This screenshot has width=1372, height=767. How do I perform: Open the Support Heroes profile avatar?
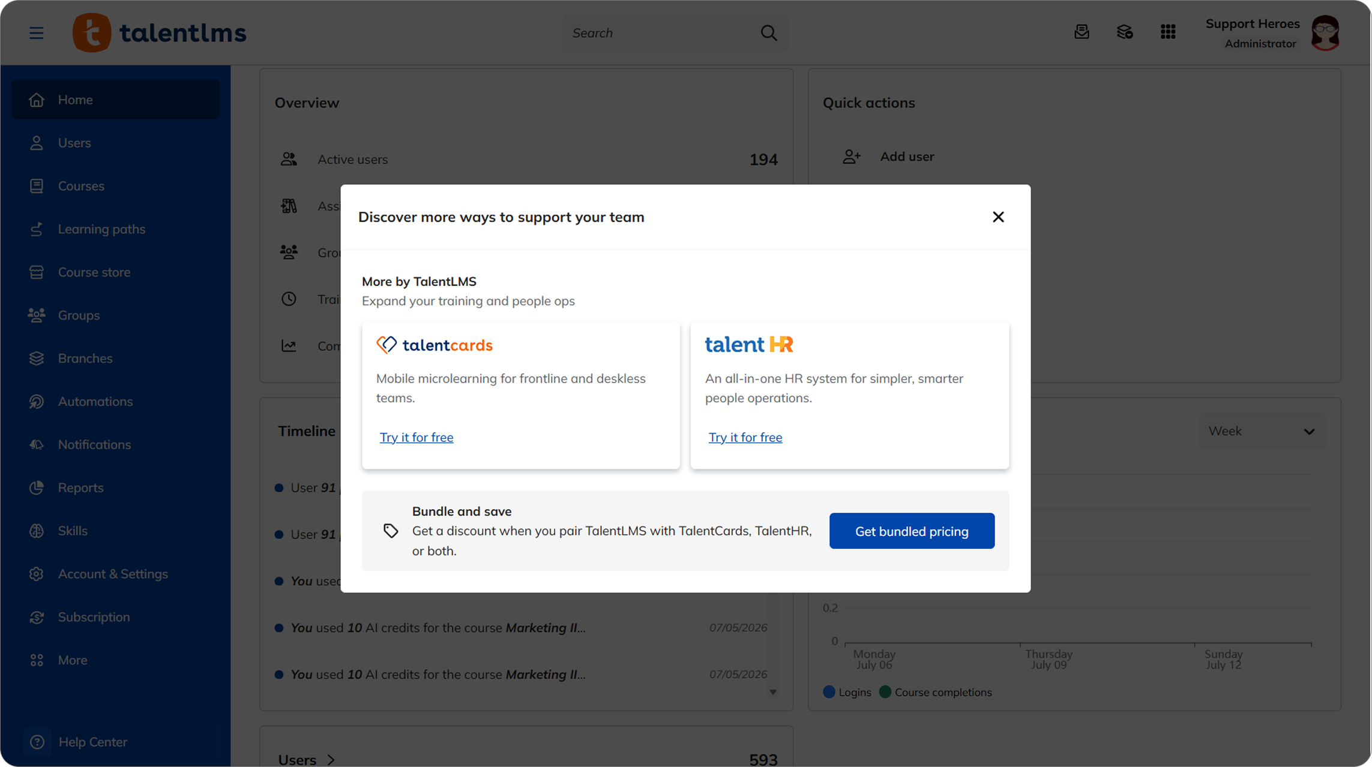pos(1325,33)
